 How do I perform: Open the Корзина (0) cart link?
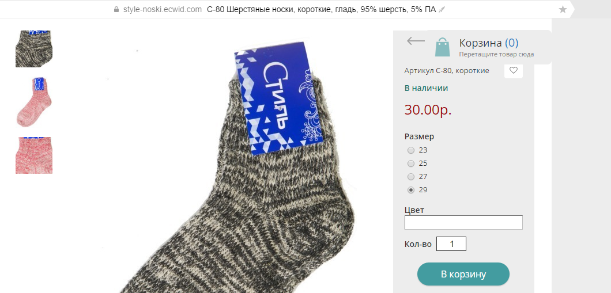pos(489,43)
